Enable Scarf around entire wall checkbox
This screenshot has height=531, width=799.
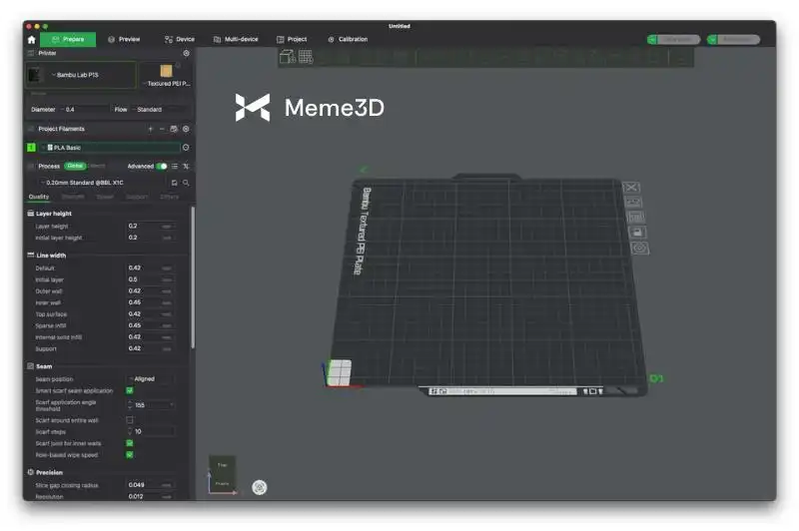pos(130,420)
